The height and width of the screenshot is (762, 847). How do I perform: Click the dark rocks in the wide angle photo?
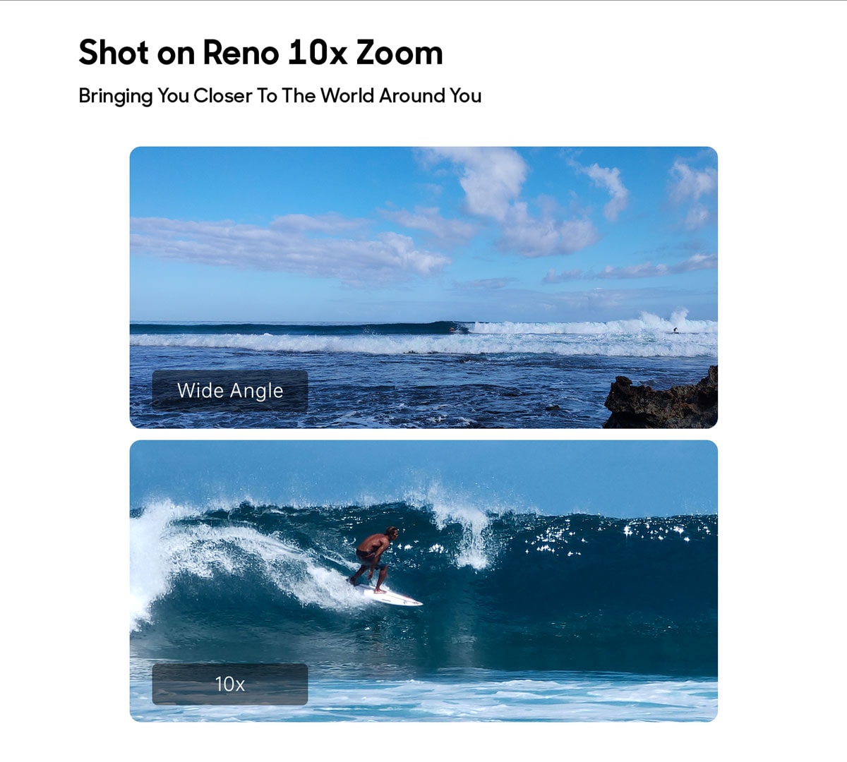point(661,401)
